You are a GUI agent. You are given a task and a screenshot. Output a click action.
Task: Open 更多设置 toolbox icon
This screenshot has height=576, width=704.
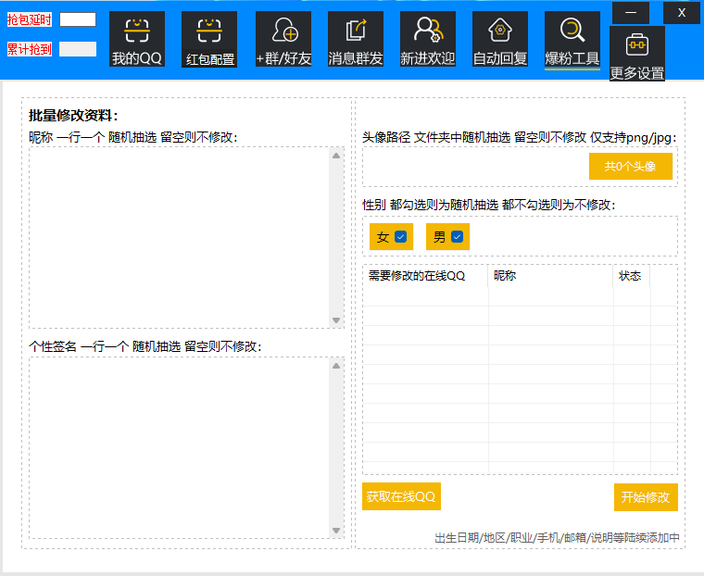coord(636,44)
